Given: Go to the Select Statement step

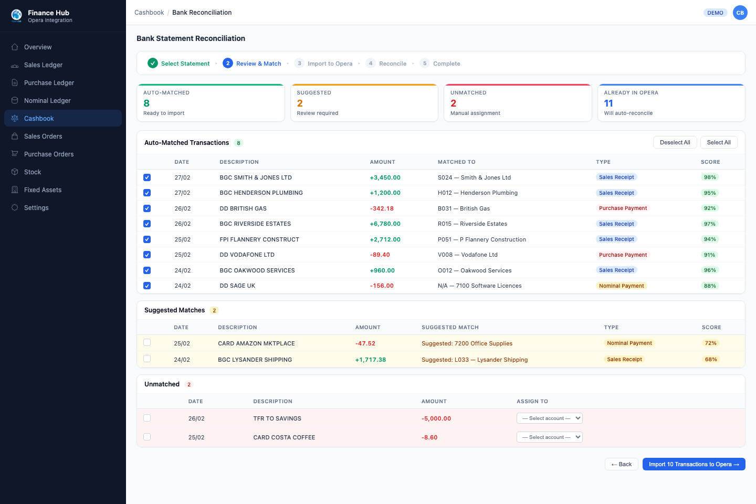Looking at the screenshot, I should point(179,64).
